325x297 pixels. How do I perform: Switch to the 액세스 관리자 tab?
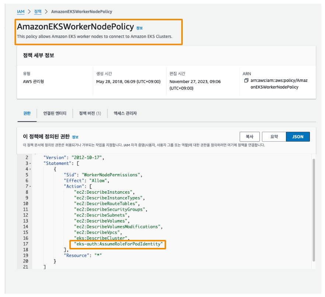(125, 113)
